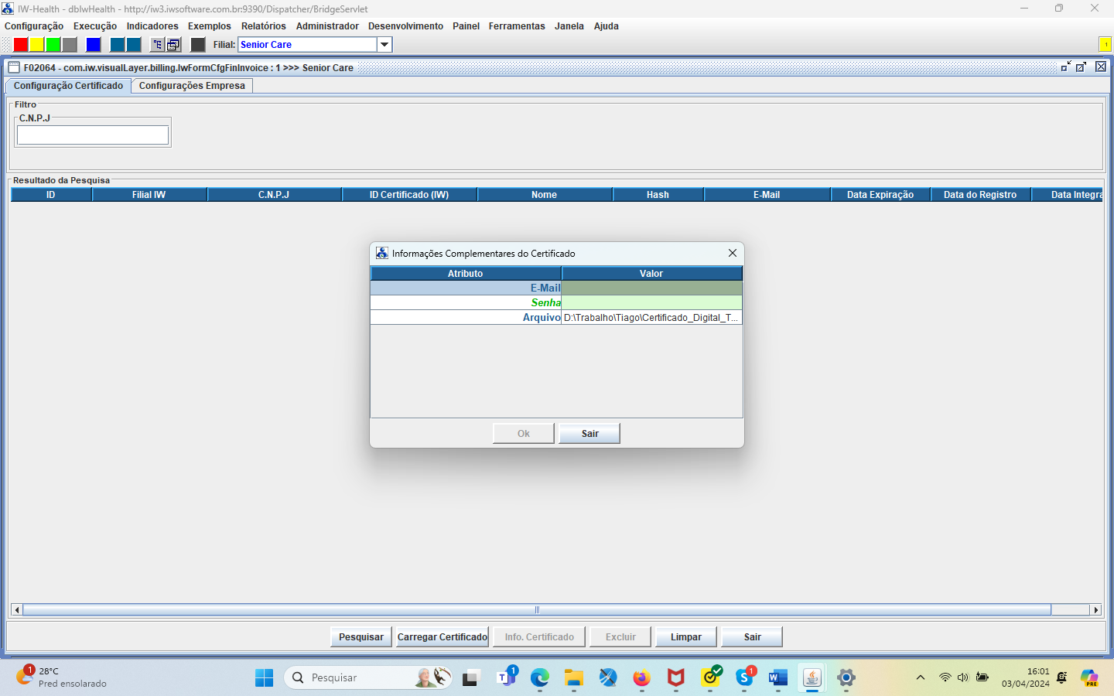
Task: Click the horizontal scrollbar thumb
Action: click(x=537, y=610)
